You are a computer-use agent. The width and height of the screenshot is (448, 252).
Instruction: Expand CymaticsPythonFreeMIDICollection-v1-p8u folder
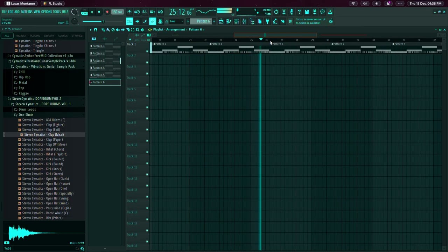tap(42, 56)
